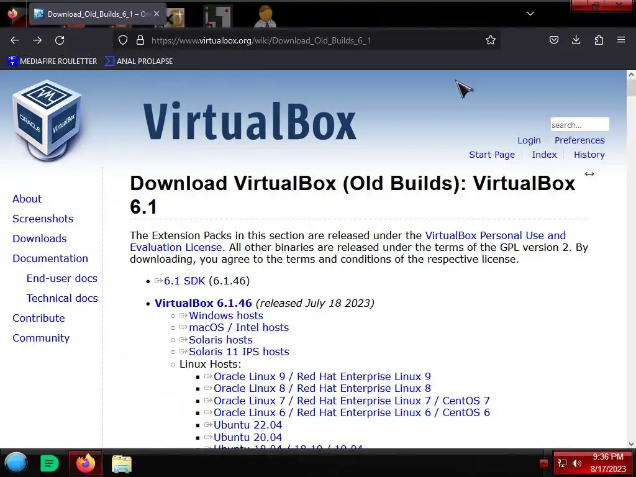This screenshot has height=477, width=636.
Task: Click the VirtualBox 6.1.46 version heading link
Action: click(x=203, y=303)
